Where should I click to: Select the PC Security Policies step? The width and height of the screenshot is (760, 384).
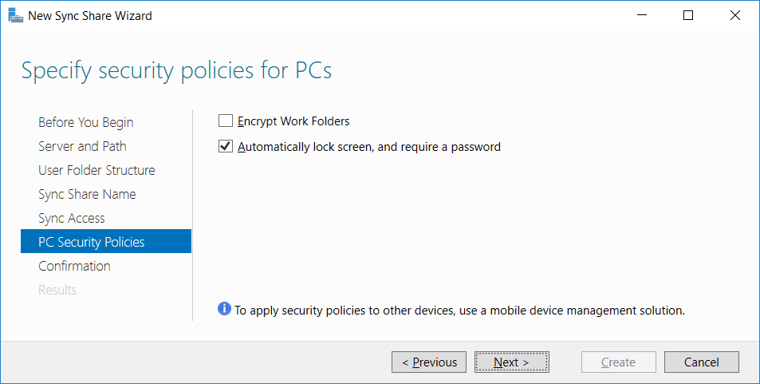tap(106, 242)
